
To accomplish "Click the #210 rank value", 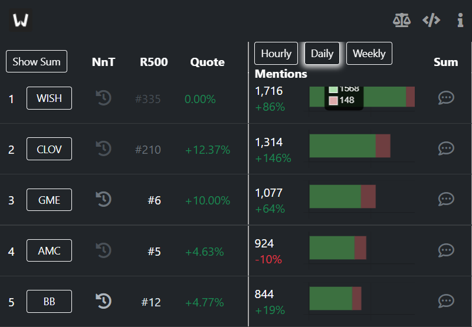I will (x=148, y=150).
